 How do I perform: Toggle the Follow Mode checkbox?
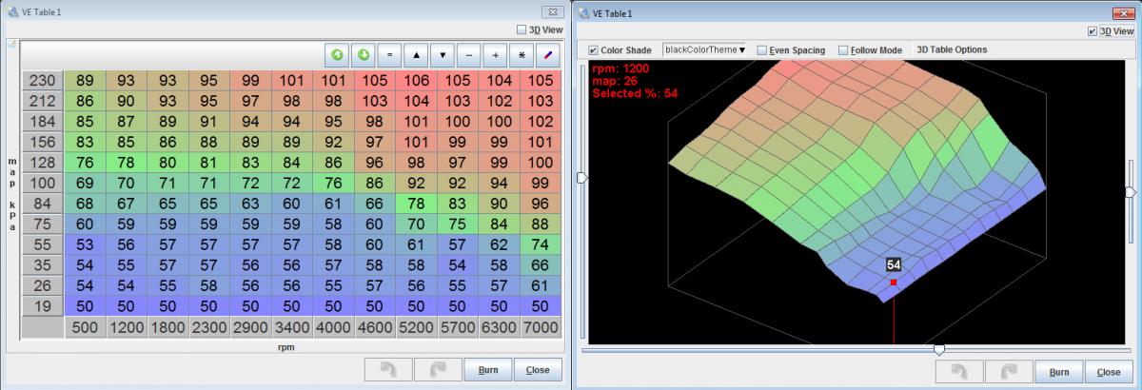coord(843,50)
